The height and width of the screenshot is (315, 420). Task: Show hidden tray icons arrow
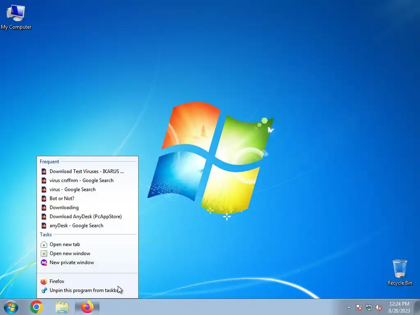coord(349,307)
